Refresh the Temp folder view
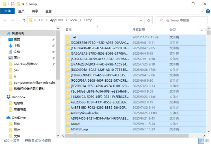The width and height of the screenshot is (211, 144). click(x=148, y=20)
